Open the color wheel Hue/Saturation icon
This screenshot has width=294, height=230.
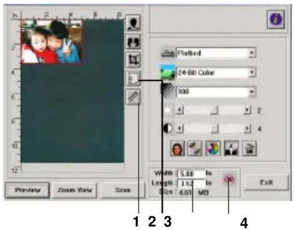pos(213,149)
